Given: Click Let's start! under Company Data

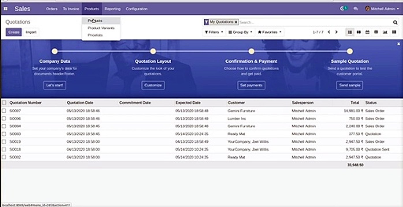Looking at the screenshot, I should 55,85.
